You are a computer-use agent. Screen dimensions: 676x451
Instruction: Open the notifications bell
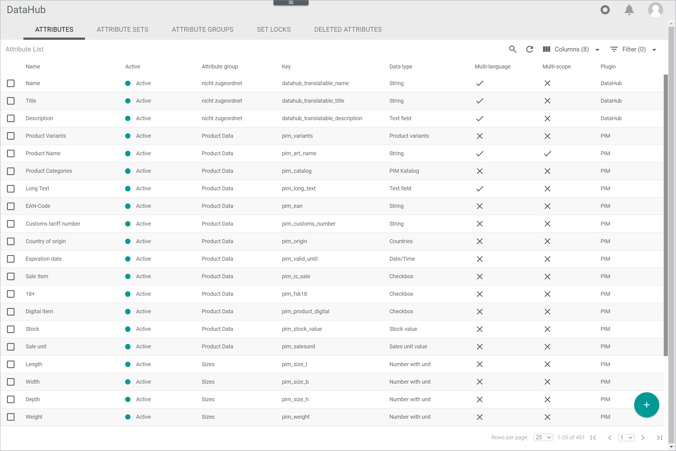(x=629, y=10)
